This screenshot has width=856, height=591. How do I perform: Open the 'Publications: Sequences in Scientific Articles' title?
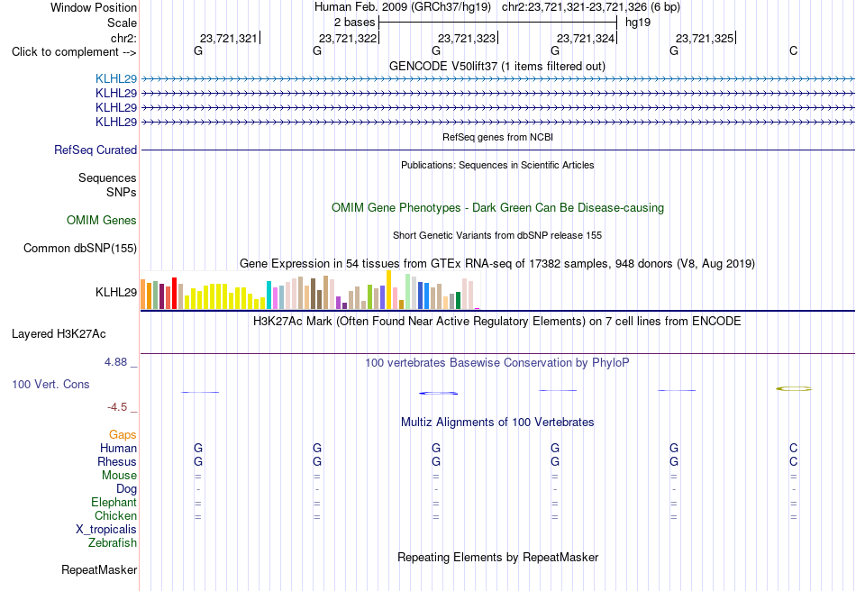coord(497,165)
